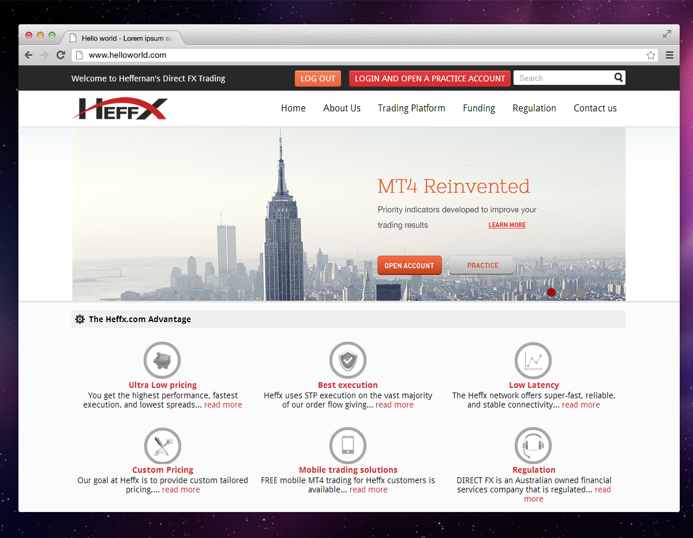Click read more under Mobile trading solutions
Image resolution: width=693 pixels, height=538 pixels.
369,490
